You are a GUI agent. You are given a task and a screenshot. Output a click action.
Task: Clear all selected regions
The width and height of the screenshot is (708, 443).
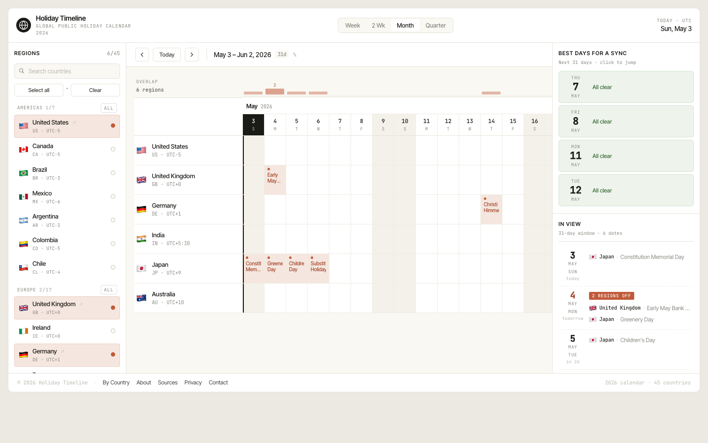pos(95,90)
